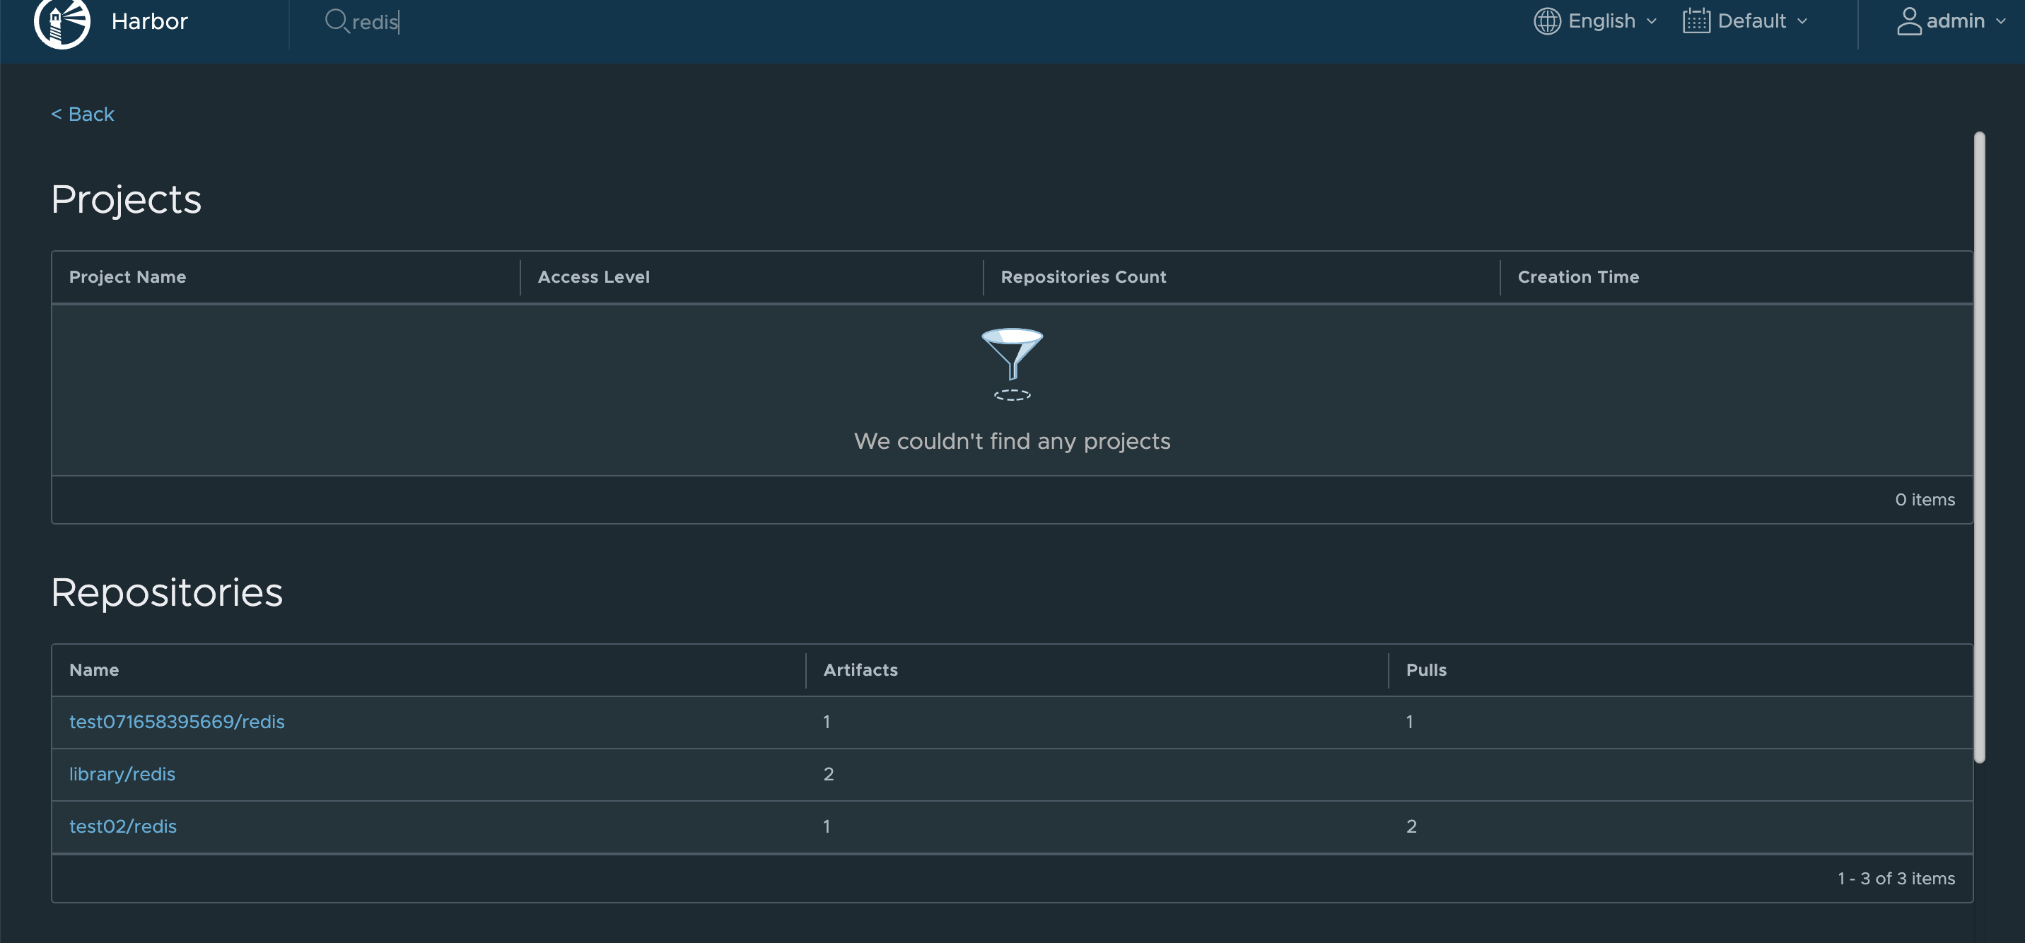Select the Harbor brand text in header
Screen dimensions: 2025x943
tap(149, 21)
